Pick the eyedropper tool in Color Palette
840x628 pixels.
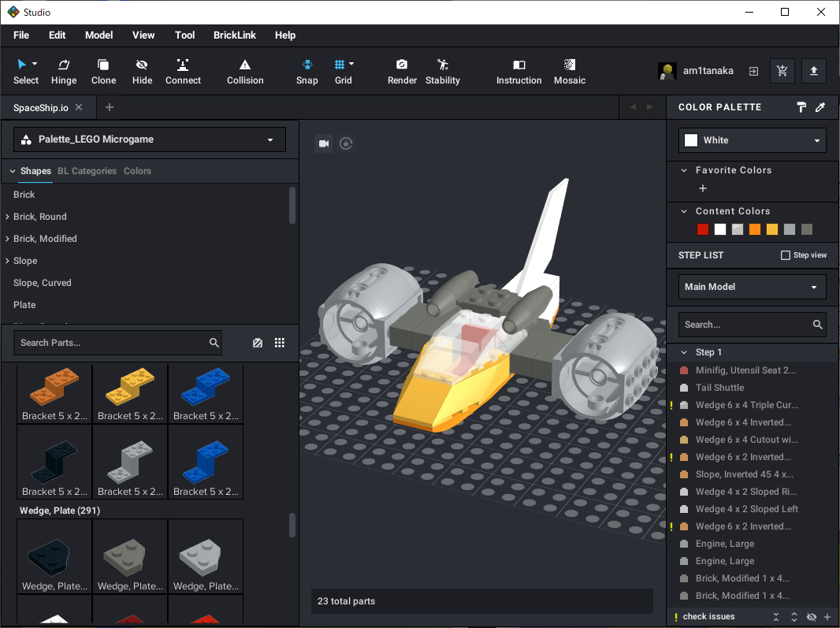(x=820, y=107)
